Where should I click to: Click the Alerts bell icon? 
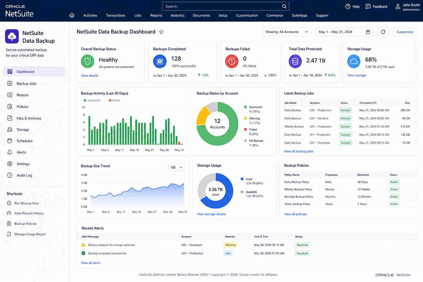10,152
